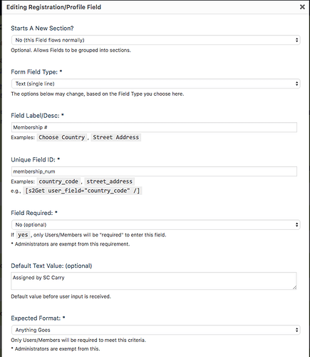Open the Field Required dropdown
310x357 pixels.
(156, 225)
